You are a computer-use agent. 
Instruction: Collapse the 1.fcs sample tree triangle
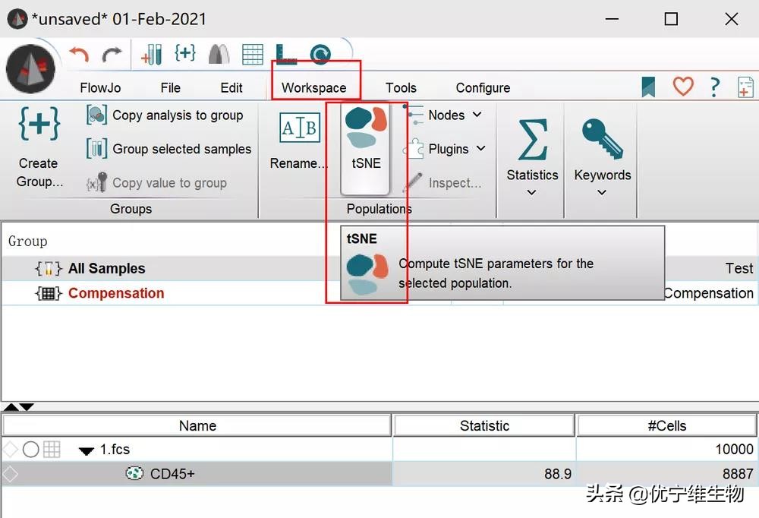(x=87, y=451)
